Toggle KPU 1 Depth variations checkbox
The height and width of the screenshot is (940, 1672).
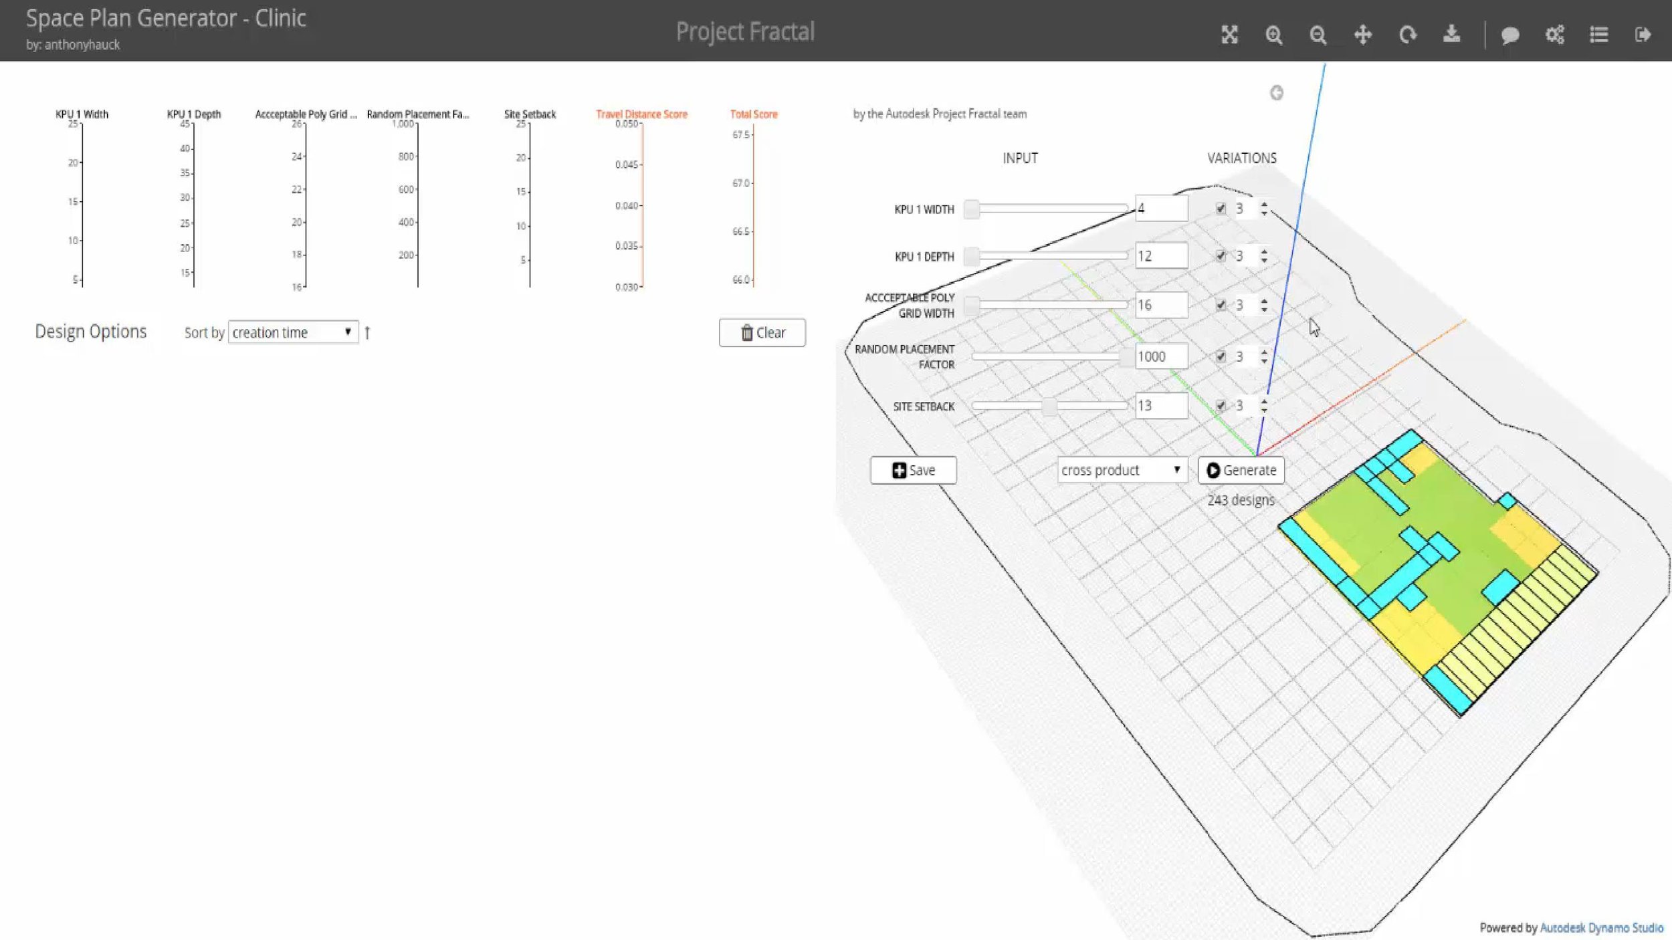point(1221,256)
